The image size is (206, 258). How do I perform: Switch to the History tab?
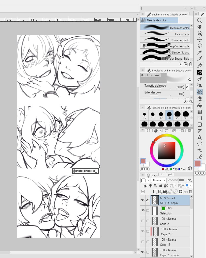[163, 175]
